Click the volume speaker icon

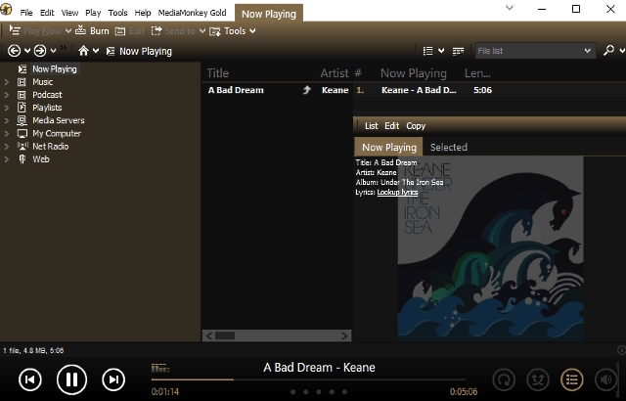pyautogui.click(x=605, y=379)
